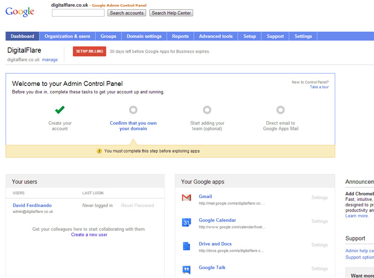Click the manage link beside digitalflare.co.uk

tap(50, 60)
